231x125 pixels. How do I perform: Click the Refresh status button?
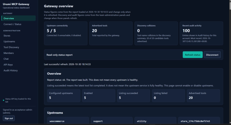pyautogui.click(x=193, y=55)
